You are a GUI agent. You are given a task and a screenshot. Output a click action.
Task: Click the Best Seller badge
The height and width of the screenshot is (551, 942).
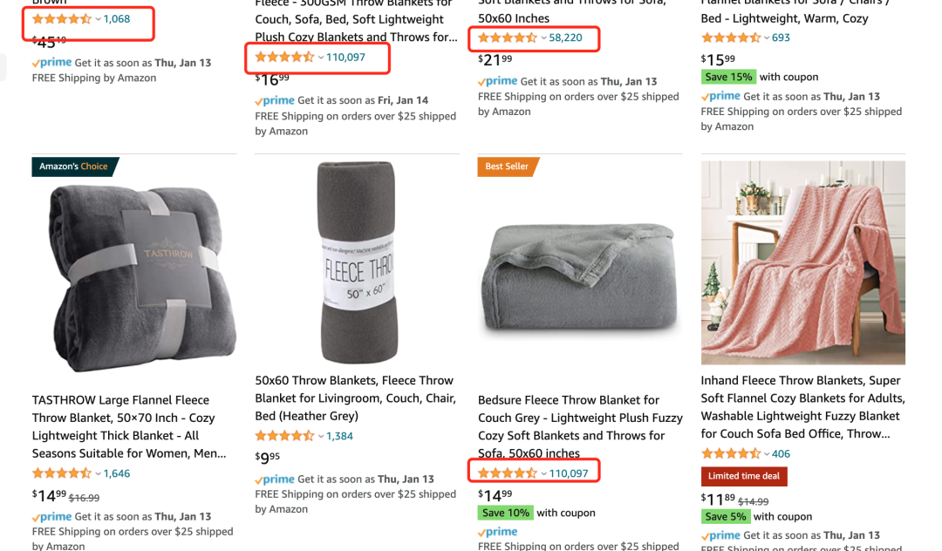[x=508, y=167]
